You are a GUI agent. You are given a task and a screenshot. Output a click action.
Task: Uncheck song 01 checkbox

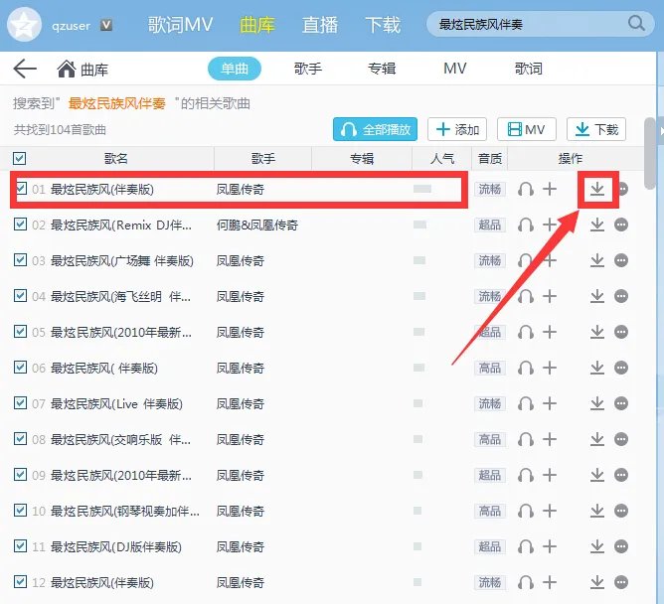[x=21, y=189]
